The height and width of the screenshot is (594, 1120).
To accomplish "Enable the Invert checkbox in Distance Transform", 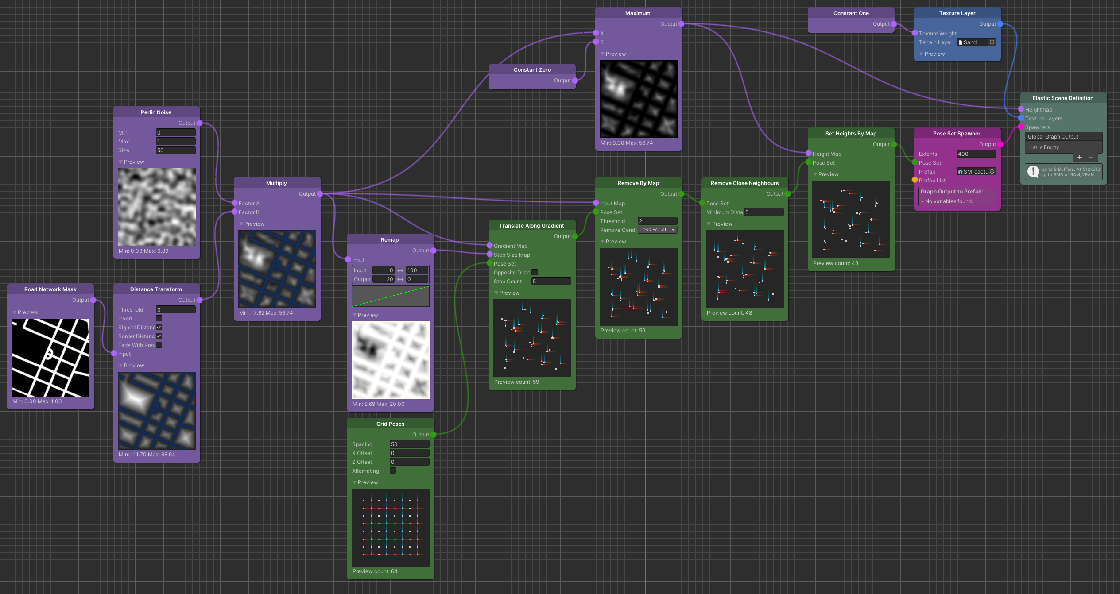I will click(x=159, y=318).
